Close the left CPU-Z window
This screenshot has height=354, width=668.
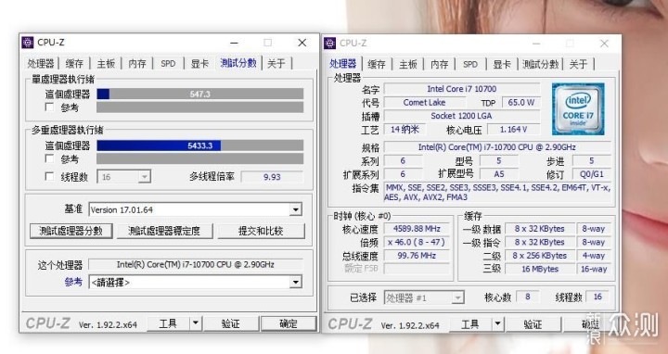302,43
